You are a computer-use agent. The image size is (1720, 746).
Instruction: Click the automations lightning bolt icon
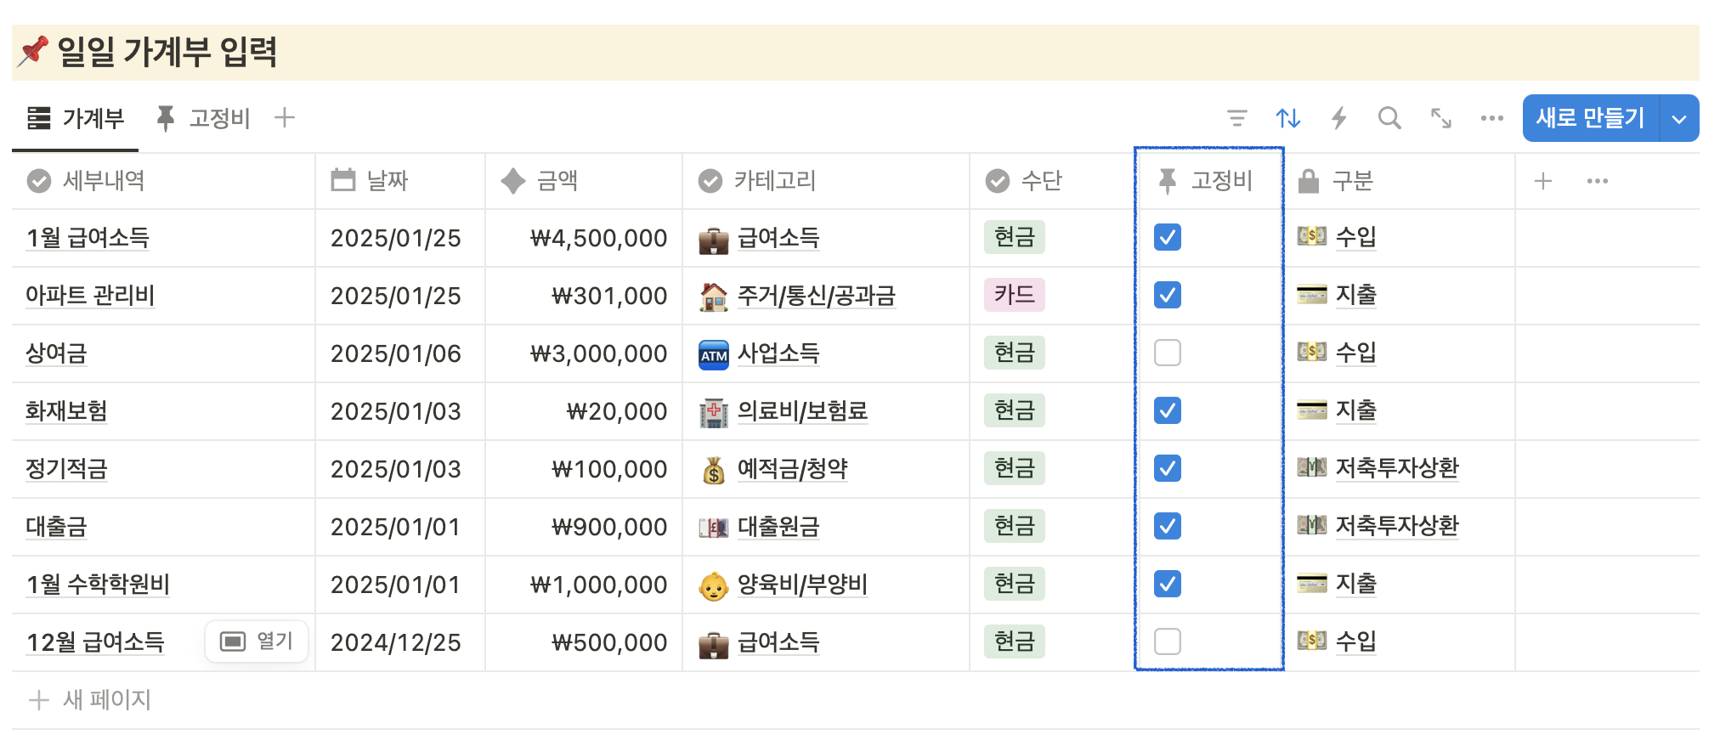[x=1339, y=118]
